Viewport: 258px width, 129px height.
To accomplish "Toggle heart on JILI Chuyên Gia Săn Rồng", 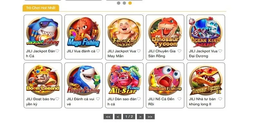I will tap(179, 51).
